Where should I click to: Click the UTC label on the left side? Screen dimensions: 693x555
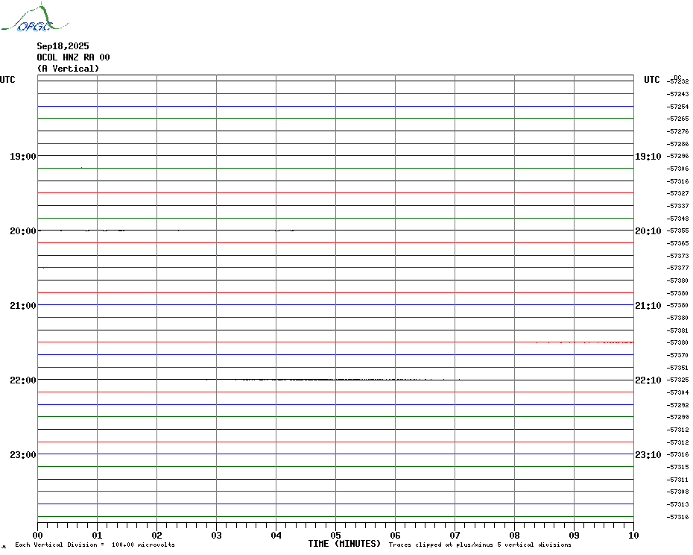tap(7, 80)
